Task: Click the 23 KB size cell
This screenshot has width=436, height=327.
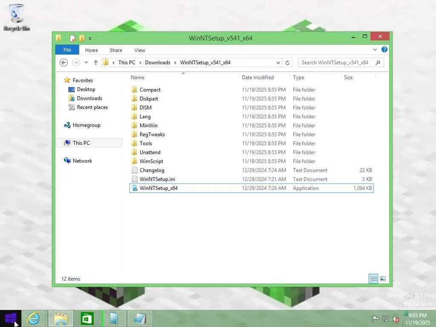Action: [366, 170]
